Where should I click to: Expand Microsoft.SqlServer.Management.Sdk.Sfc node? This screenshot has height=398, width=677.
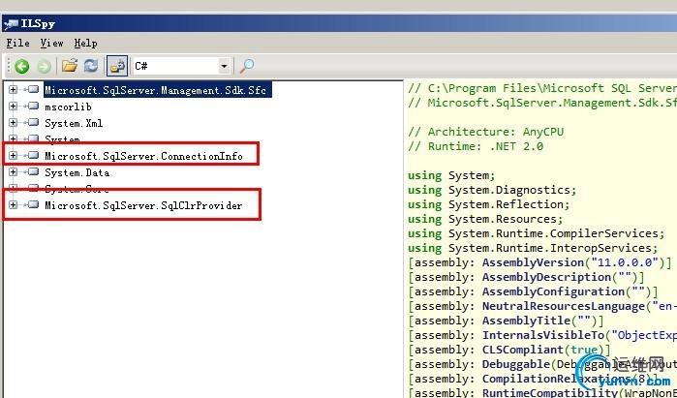click(13, 90)
